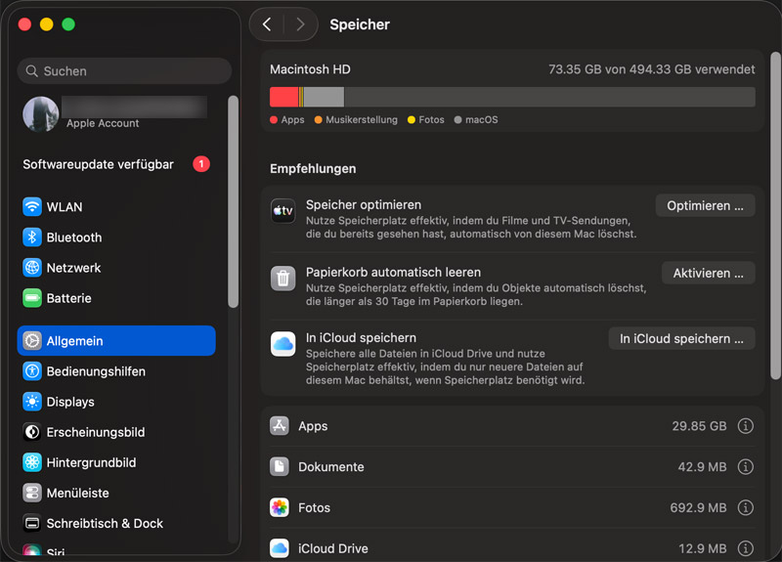Click the Macintosh HD label
The width and height of the screenshot is (782, 562).
click(x=310, y=69)
